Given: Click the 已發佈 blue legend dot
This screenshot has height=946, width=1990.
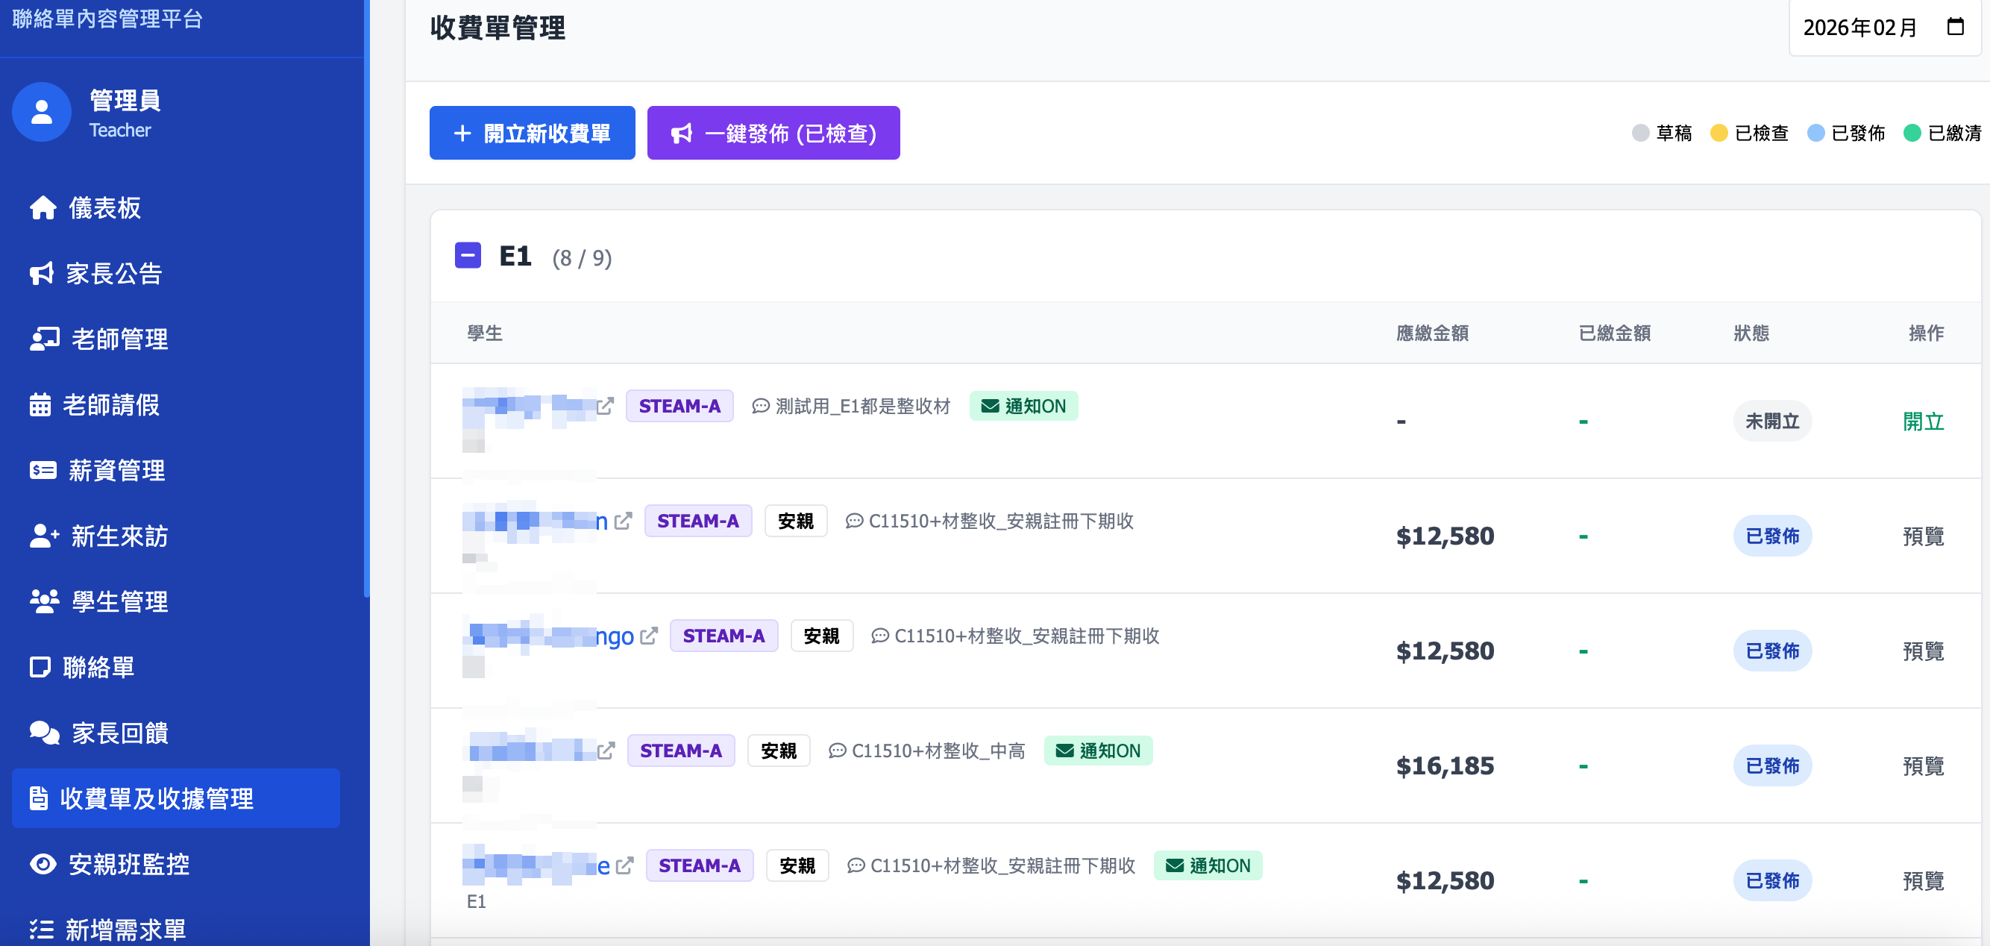Looking at the screenshot, I should 1816,133.
